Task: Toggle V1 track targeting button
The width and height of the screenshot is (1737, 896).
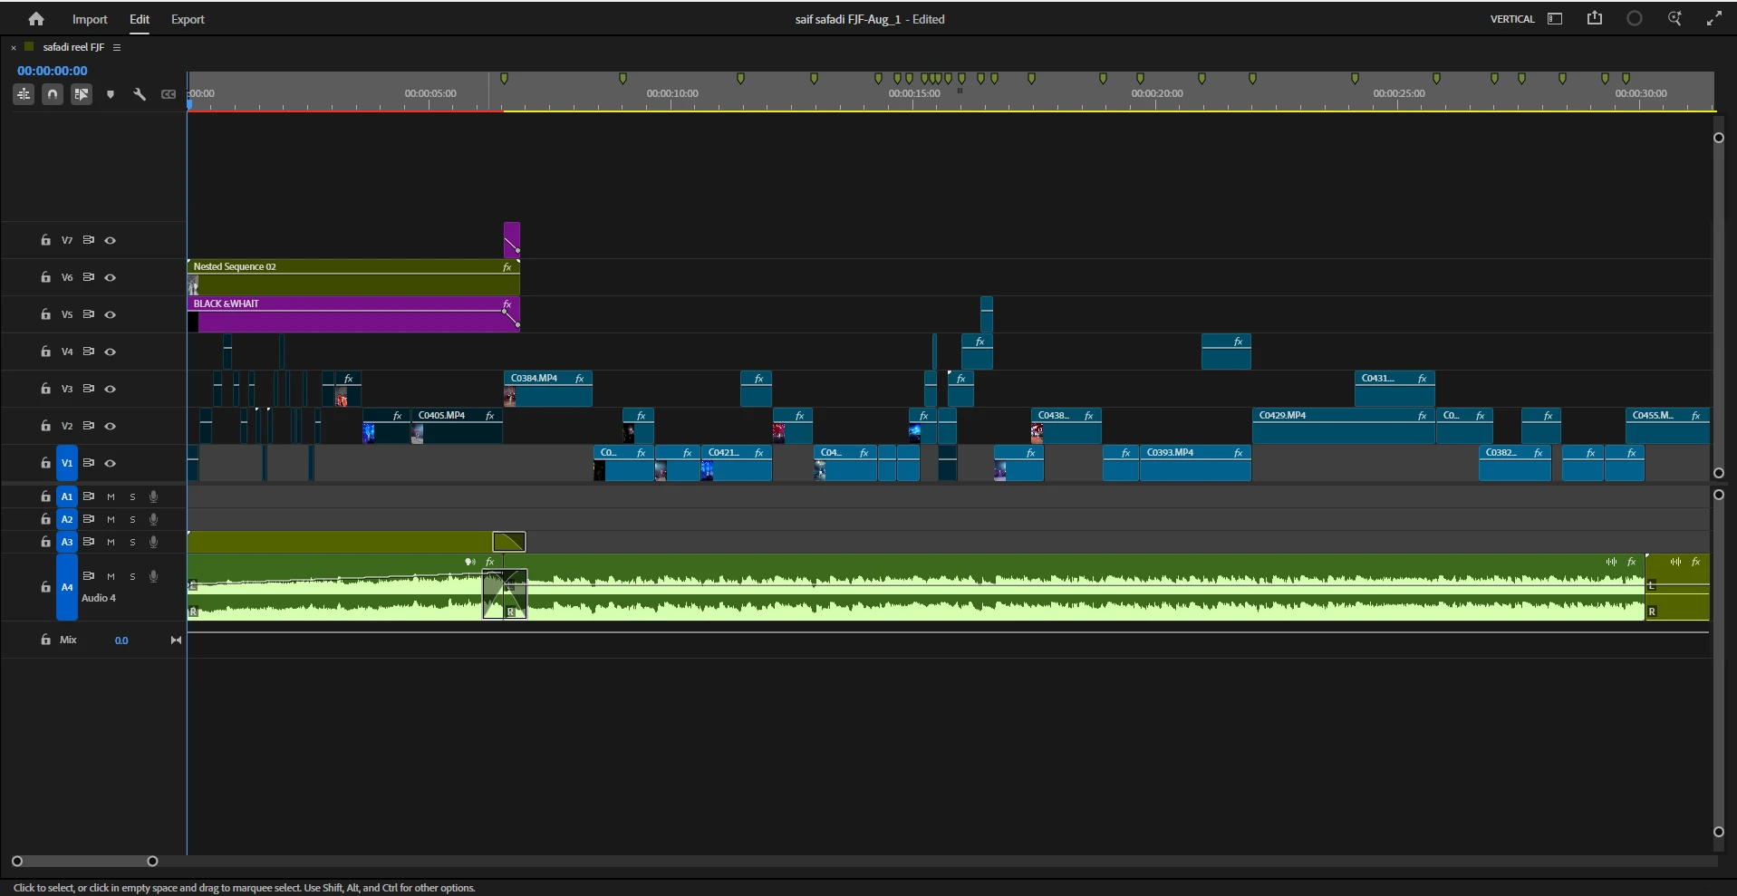Action: pyautogui.click(x=67, y=463)
